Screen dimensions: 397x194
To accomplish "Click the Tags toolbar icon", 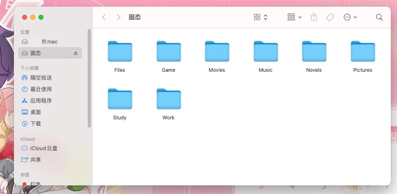I will [330, 17].
